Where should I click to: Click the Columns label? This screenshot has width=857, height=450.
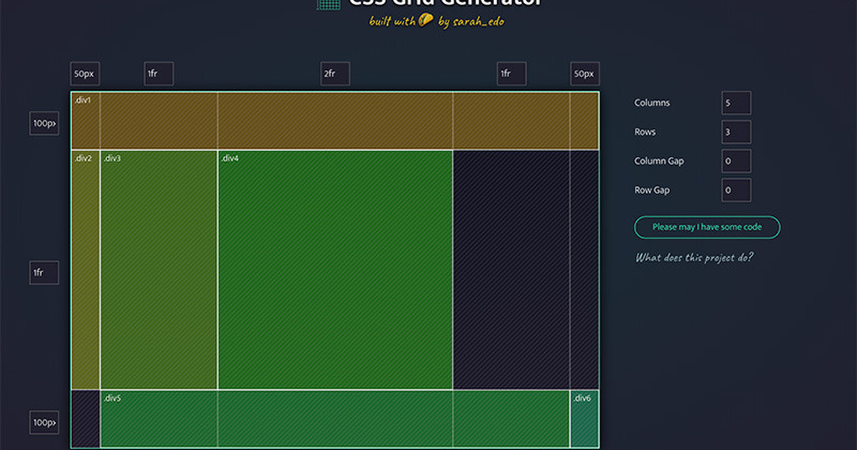click(652, 103)
